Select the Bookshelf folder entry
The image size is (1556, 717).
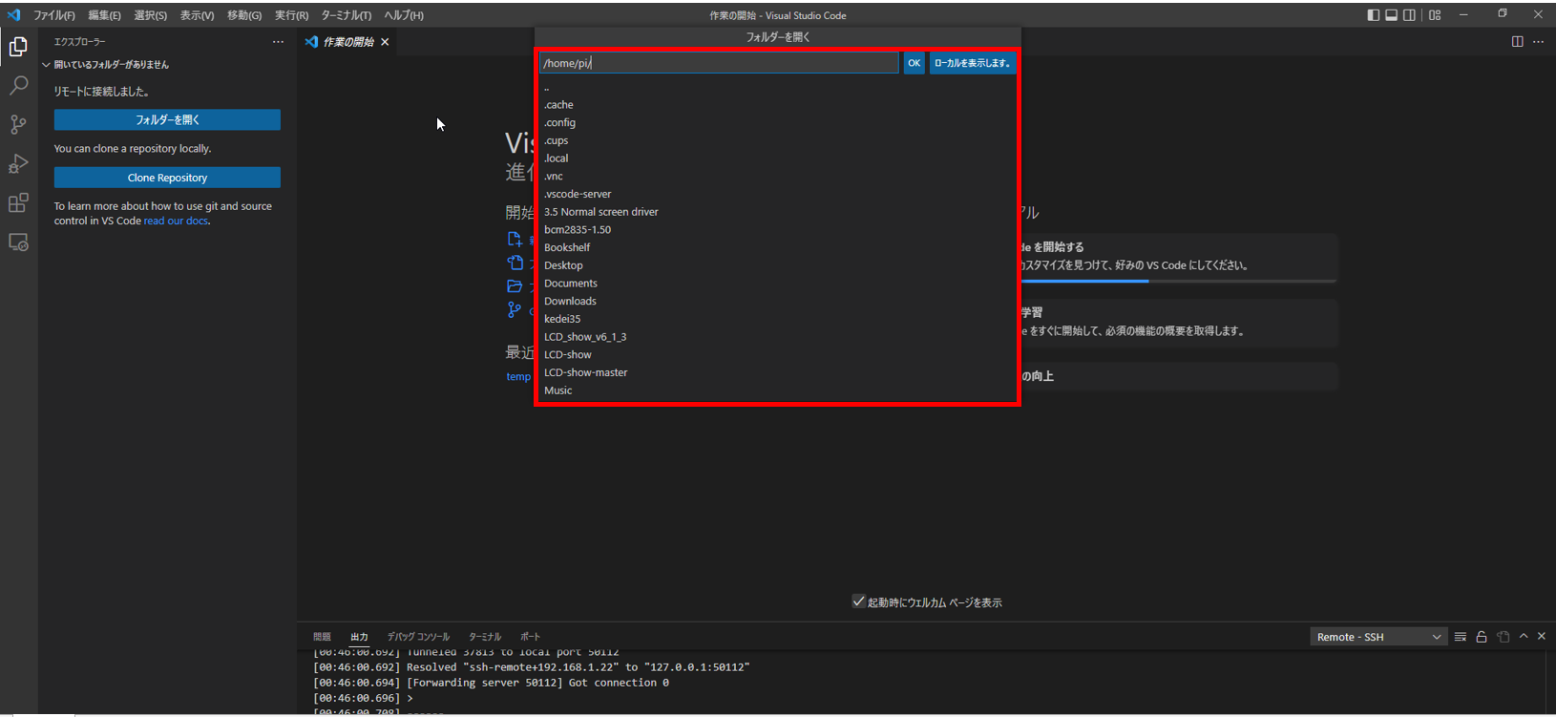pos(777,247)
